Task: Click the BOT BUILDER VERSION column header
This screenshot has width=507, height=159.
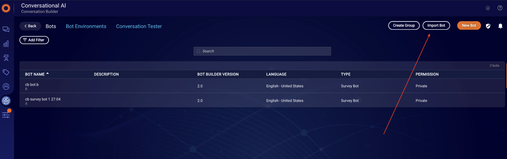Action: pos(218,74)
